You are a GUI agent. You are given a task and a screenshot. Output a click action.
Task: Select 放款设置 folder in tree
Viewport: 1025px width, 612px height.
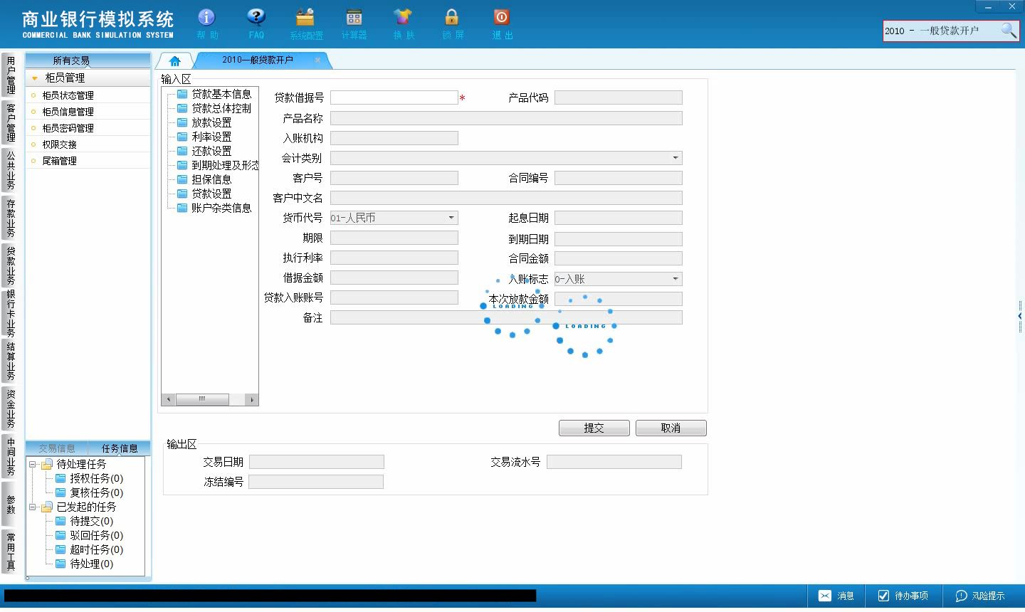(x=204, y=122)
